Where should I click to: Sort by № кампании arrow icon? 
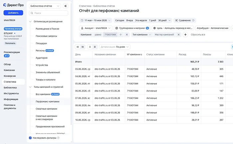tap(141, 55)
